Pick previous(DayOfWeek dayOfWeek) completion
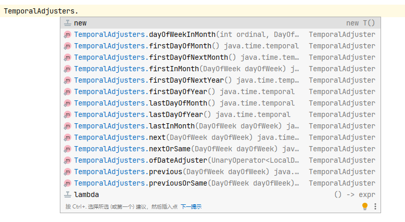 pos(220,172)
